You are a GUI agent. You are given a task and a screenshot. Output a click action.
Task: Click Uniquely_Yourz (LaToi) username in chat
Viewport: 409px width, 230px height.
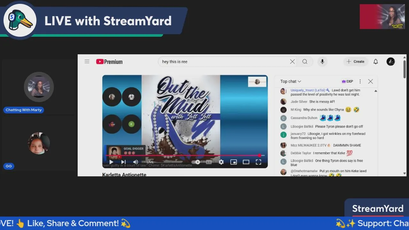[308, 90]
